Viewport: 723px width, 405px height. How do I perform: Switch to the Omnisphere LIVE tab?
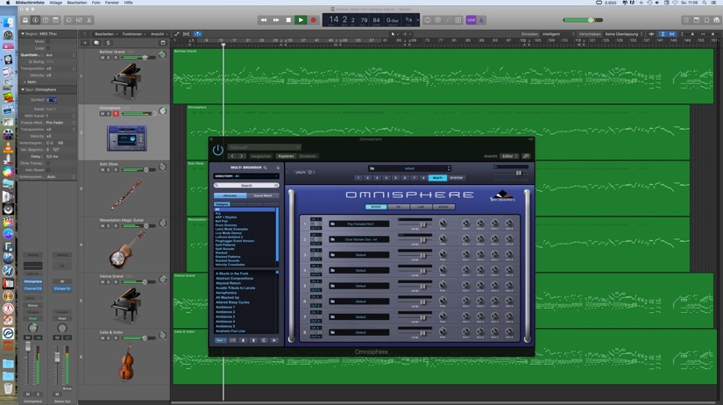click(421, 207)
